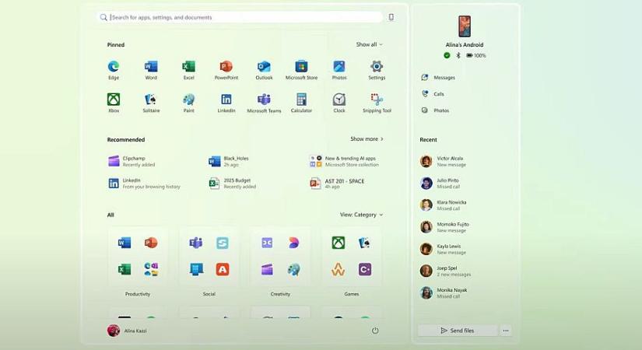642x350 pixels.
Task: Open Monika Nayak's missed call
Action: click(444, 293)
